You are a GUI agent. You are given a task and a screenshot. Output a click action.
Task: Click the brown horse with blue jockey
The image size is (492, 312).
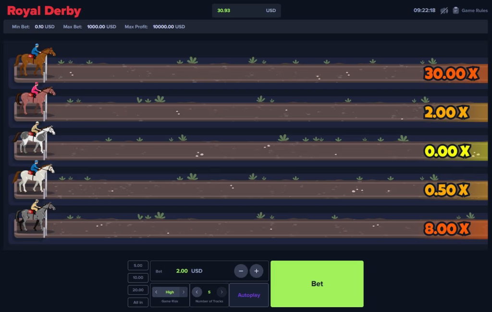pos(35,60)
